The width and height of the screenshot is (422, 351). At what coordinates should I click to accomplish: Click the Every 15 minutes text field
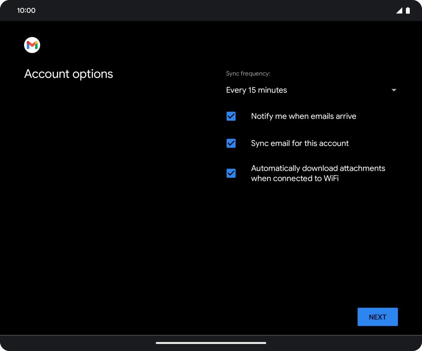point(256,90)
